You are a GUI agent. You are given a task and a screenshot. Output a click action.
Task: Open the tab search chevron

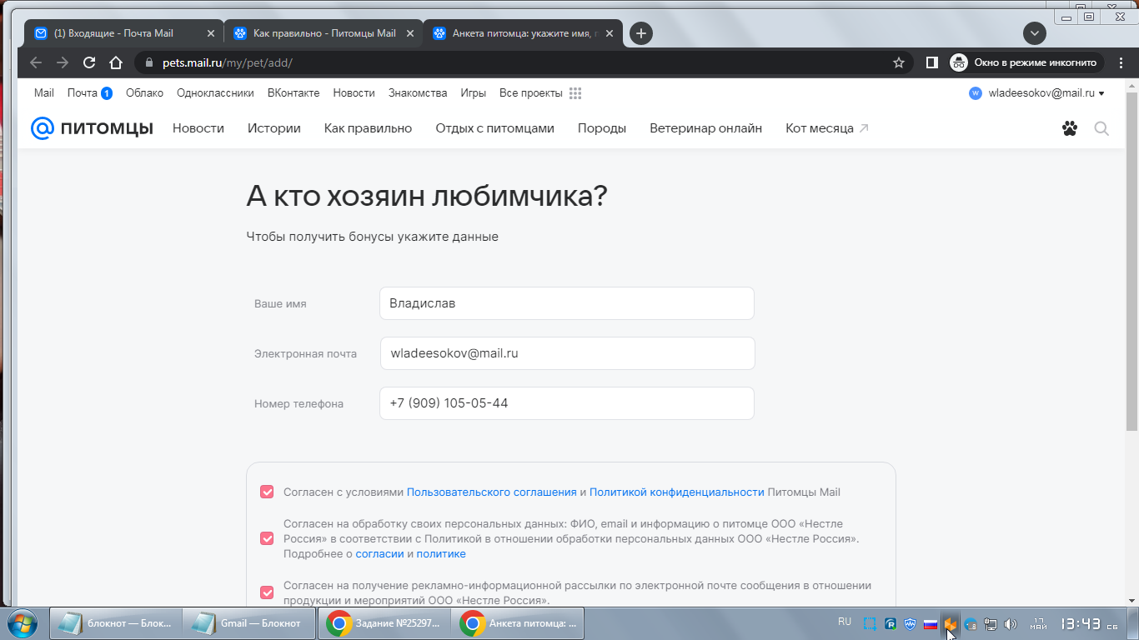pyautogui.click(x=1034, y=33)
